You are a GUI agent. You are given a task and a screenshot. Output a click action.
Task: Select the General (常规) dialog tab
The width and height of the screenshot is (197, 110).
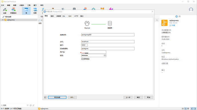tap(46, 16)
